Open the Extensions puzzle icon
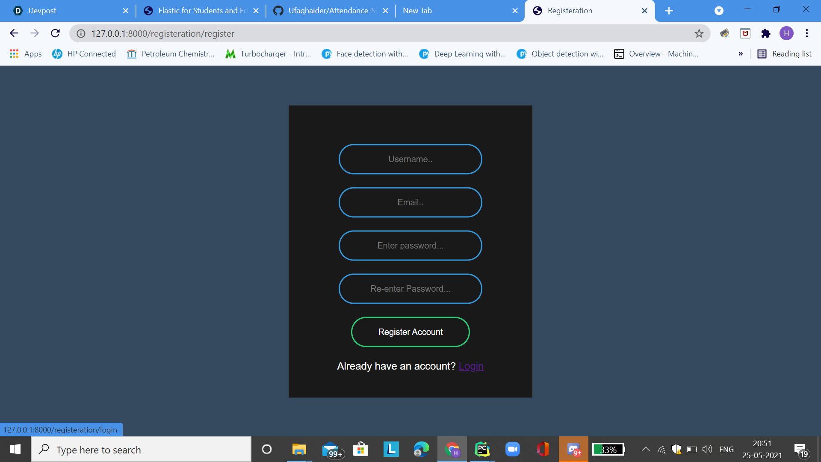 coord(766,33)
